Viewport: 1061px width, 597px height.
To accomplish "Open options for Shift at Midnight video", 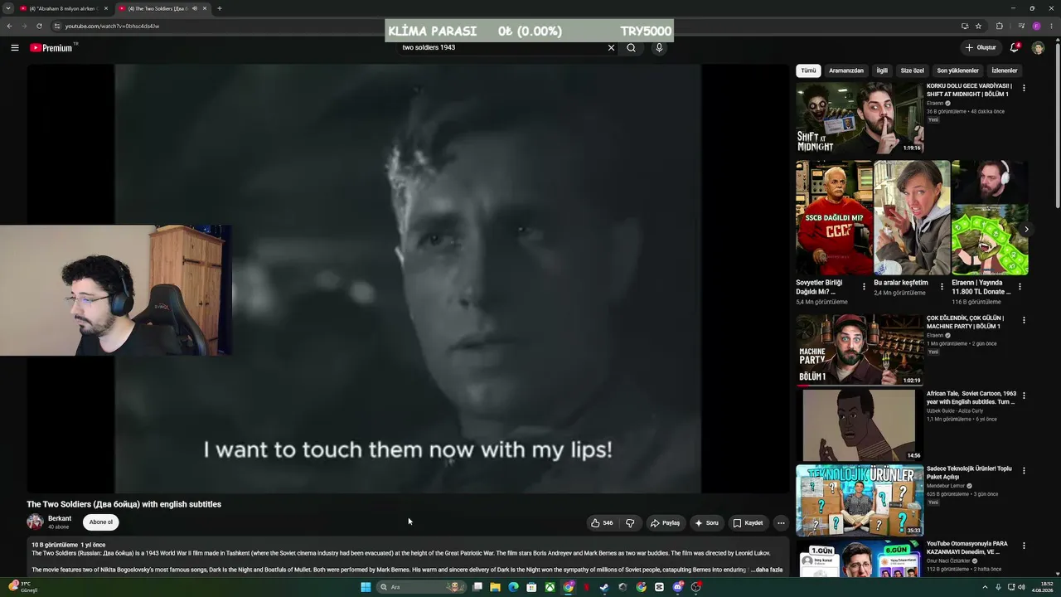I will (x=1024, y=88).
